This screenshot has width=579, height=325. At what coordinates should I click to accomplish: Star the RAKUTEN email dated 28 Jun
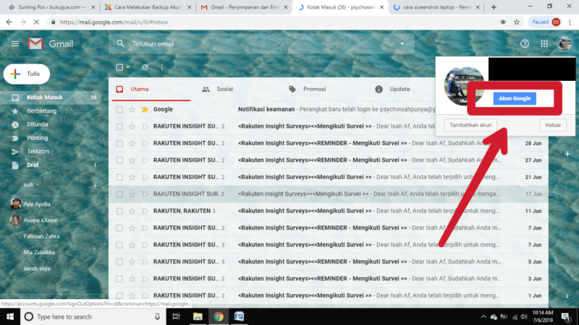pos(132,143)
